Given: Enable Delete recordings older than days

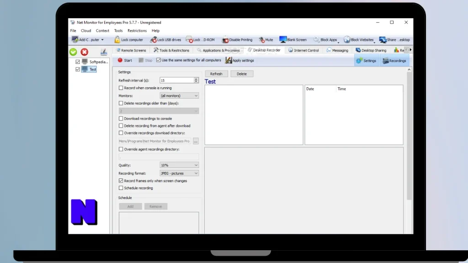Looking at the screenshot, I should 121,103.
